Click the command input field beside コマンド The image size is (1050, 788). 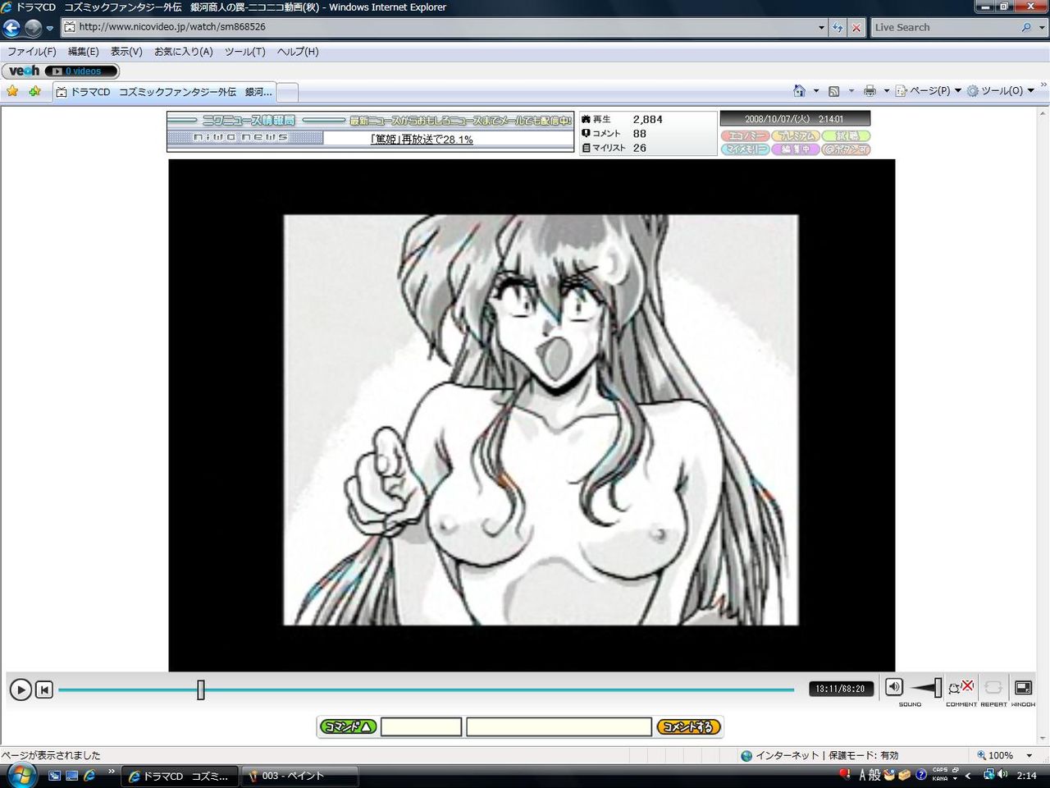tap(421, 726)
